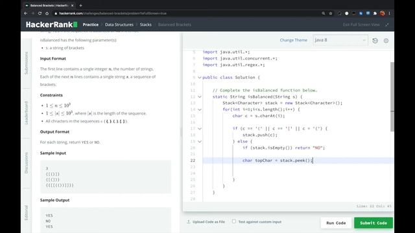This screenshot has height=233, width=415.
Task: Click the HackerRank logo
Action: coord(52,25)
